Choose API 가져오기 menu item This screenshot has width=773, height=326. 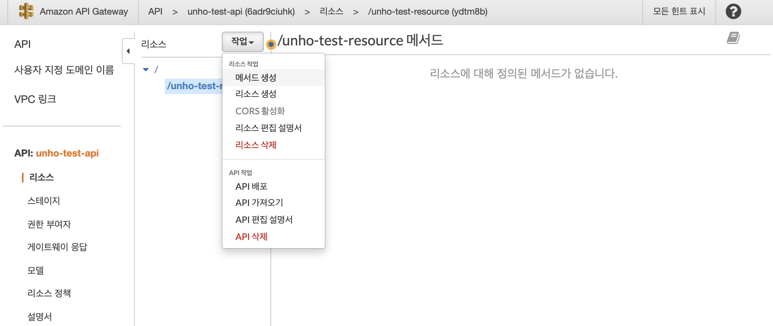[x=274, y=203]
